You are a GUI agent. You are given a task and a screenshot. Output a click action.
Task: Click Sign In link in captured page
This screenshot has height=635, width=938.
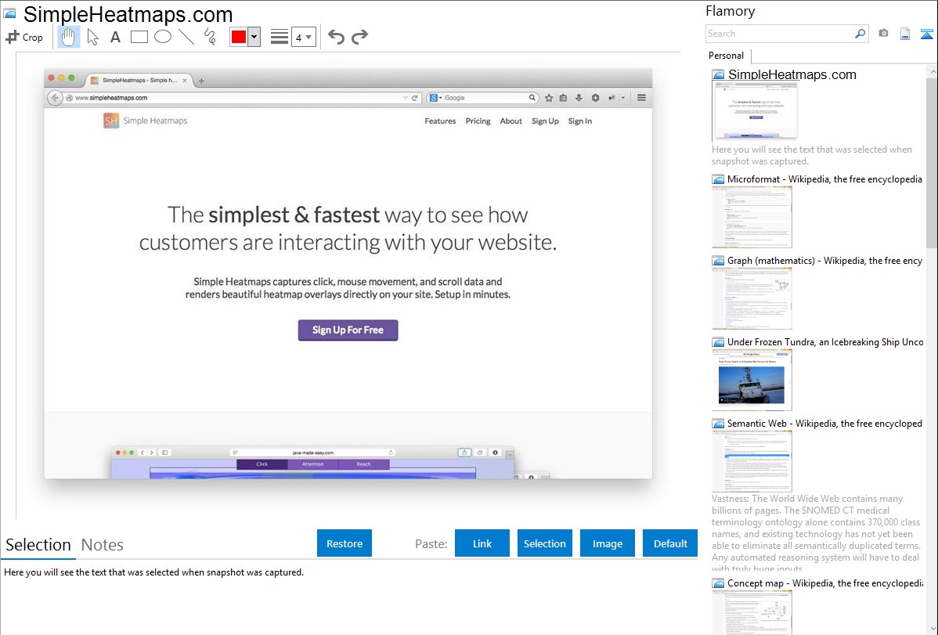579,121
